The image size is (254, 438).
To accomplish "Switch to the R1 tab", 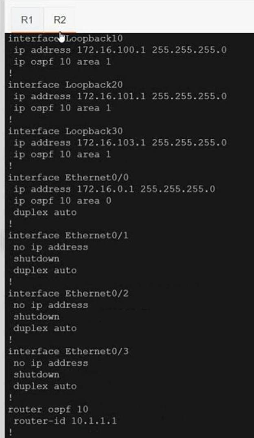I will pos(27,20).
